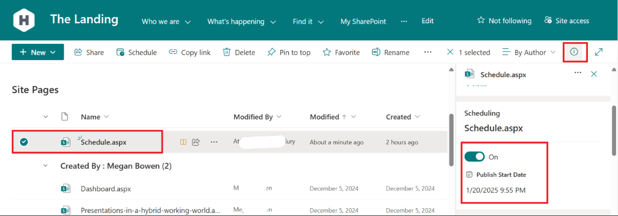Click the details pane vertical scrollbar
This screenshot has height=216, width=618.
[x=614, y=131]
